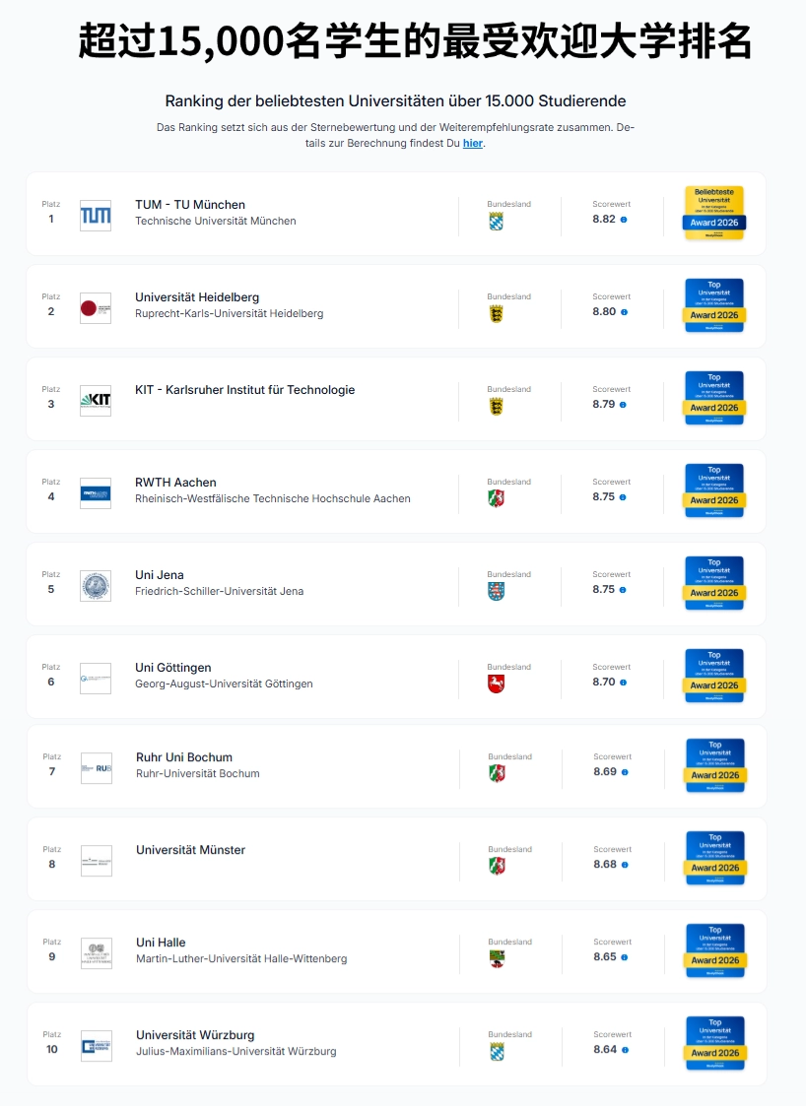Click the Beliebteste Universität Award 2026 badge
The height and width of the screenshot is (1106, 806).
(x=714, y=213)
